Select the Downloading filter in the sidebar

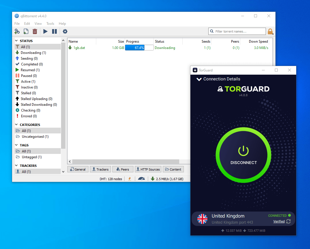tap(33, 52)
